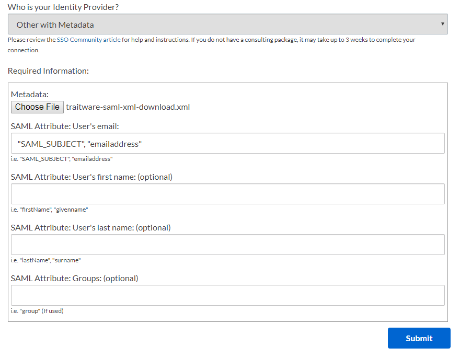Click the dropdown arrow beside Other with Metadata
460x359 pixels.
tap(442, 24)
